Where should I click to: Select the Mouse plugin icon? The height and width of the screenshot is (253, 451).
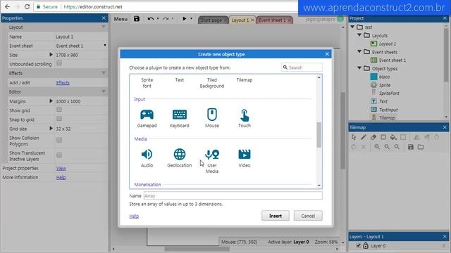[x=212, y=115]
